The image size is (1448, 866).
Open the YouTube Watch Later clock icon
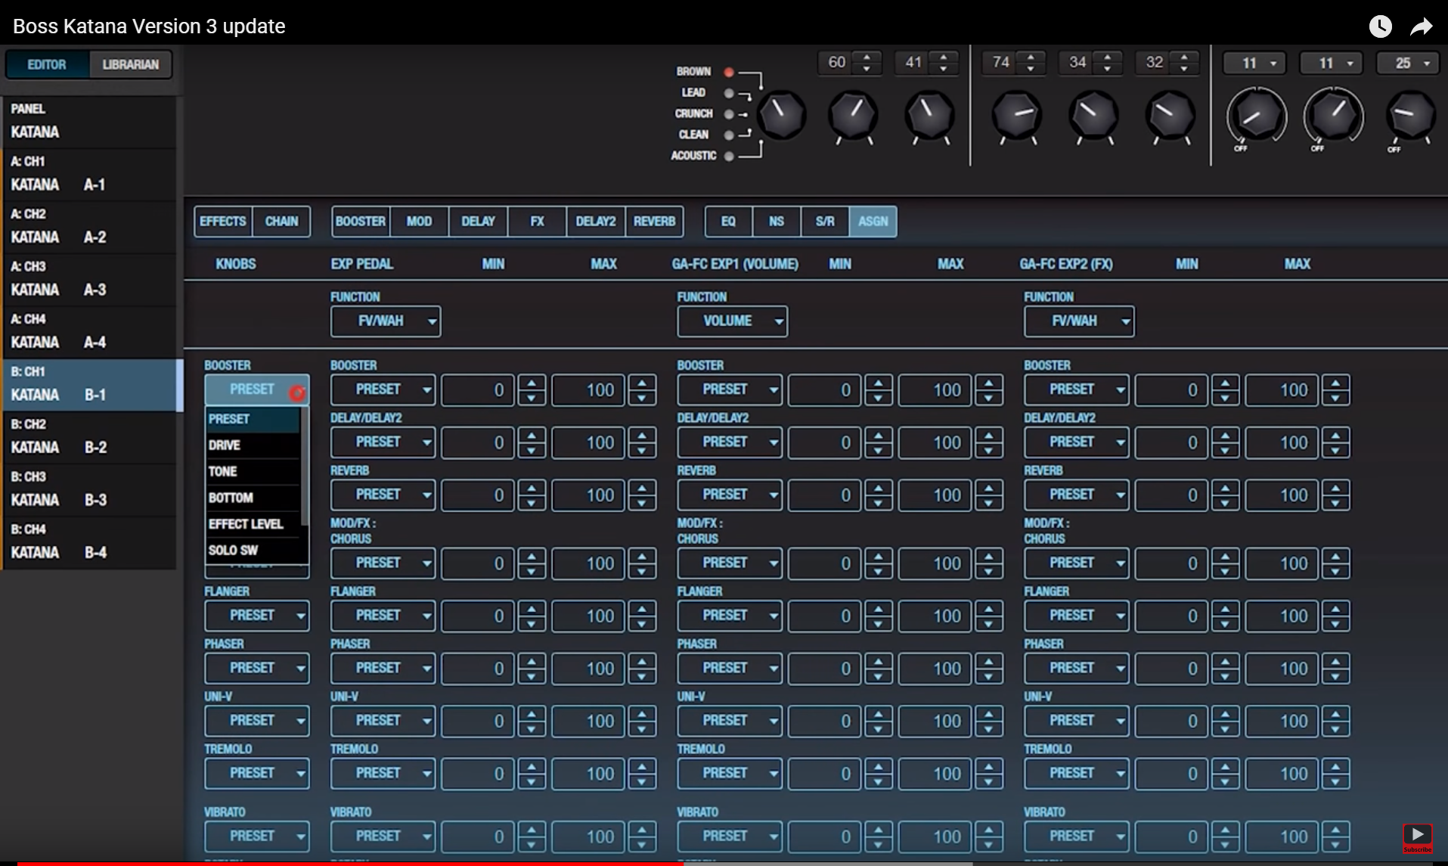tap(1380, 26)
